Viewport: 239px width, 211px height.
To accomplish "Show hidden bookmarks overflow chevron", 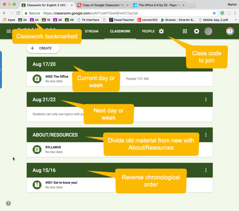I will (x=236, y=20).
